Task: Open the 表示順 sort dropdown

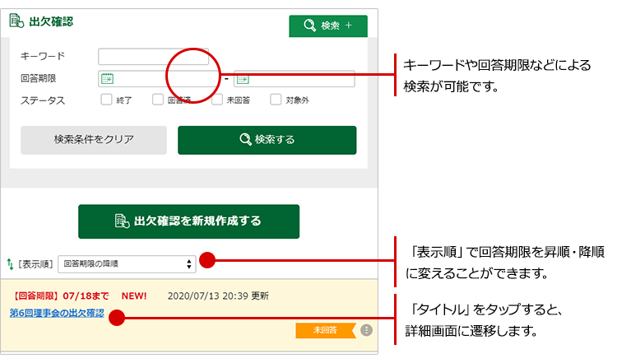Action: pyautogui.click(x=127, y=264)
